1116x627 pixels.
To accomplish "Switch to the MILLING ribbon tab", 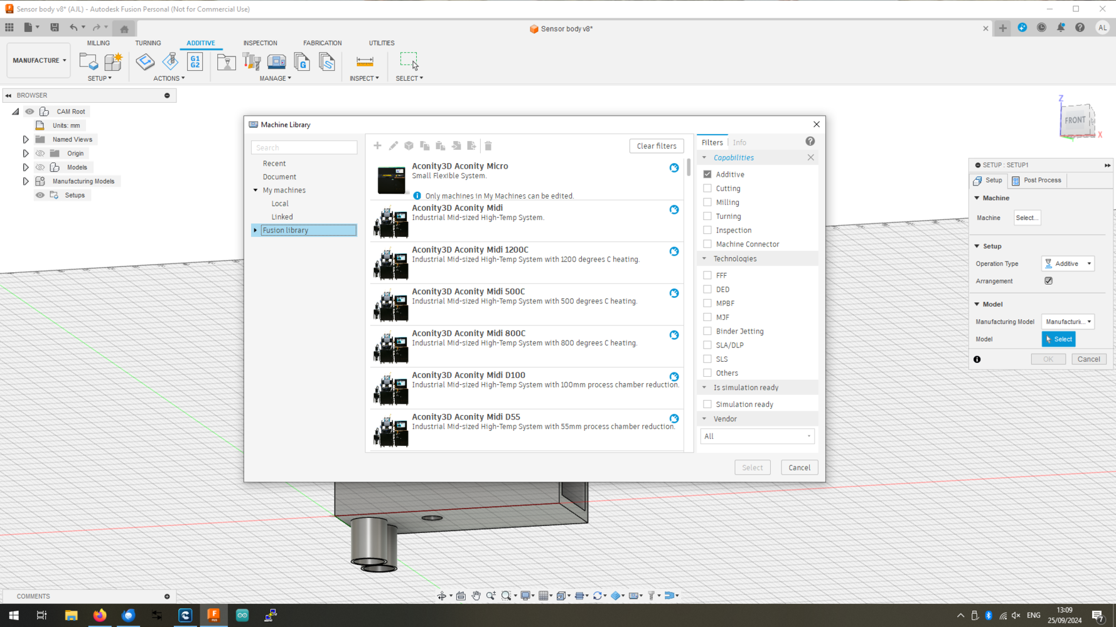I will click(x=98, y=43).
